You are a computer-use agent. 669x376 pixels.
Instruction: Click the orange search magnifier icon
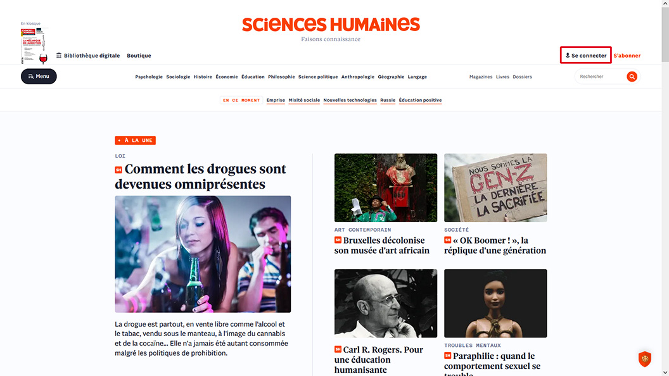coord(632,77)
